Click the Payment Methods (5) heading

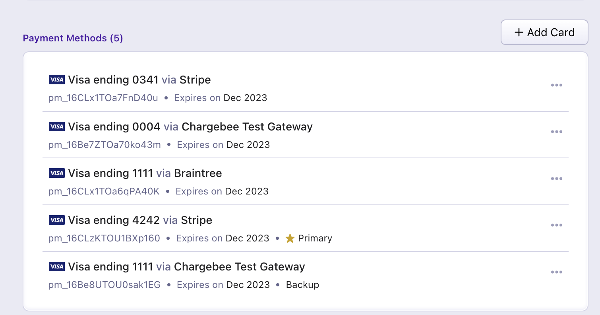pyautogui.click(x=73, y=38)
